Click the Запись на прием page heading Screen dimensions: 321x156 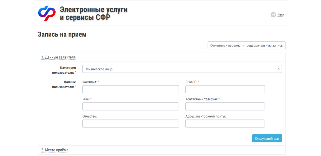pyautogui.click(x=62, y=34)
